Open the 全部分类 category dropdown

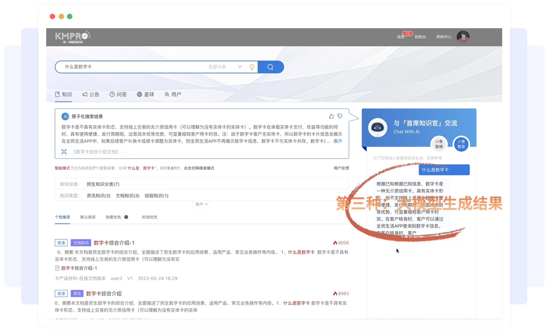point(225,67)
